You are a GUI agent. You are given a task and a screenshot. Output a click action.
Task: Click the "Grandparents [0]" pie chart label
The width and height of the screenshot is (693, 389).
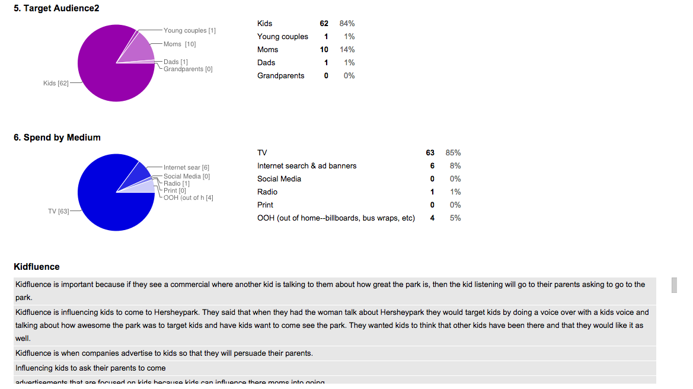tap(188, 69)
